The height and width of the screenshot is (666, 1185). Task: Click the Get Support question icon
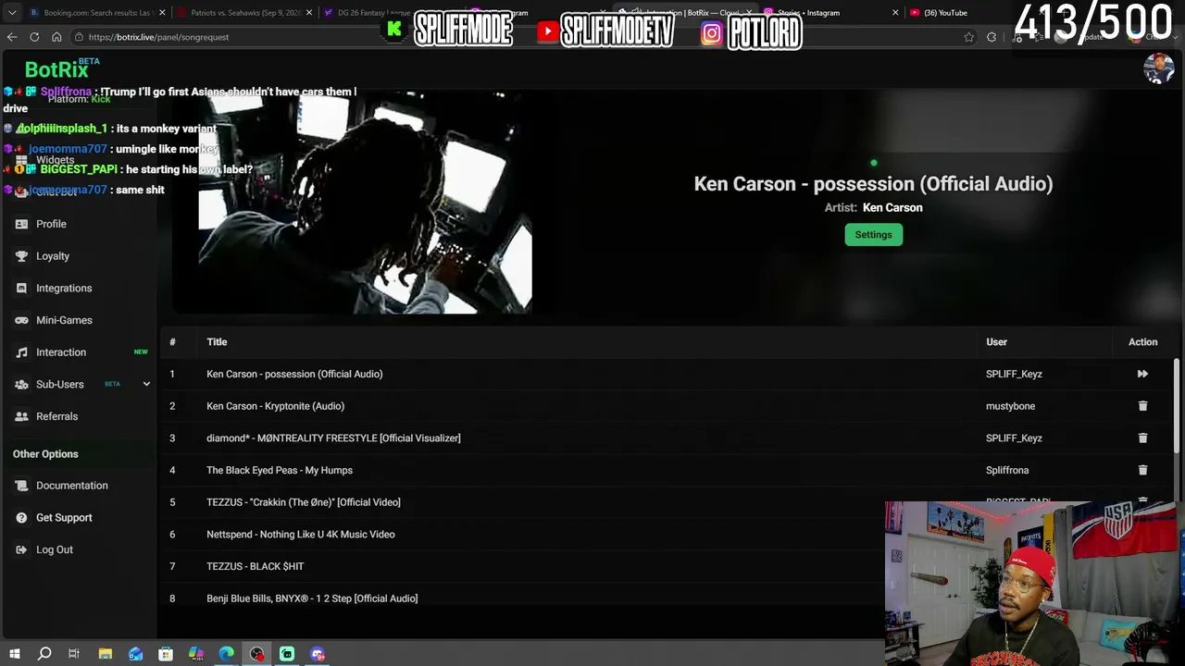point(21,518)
